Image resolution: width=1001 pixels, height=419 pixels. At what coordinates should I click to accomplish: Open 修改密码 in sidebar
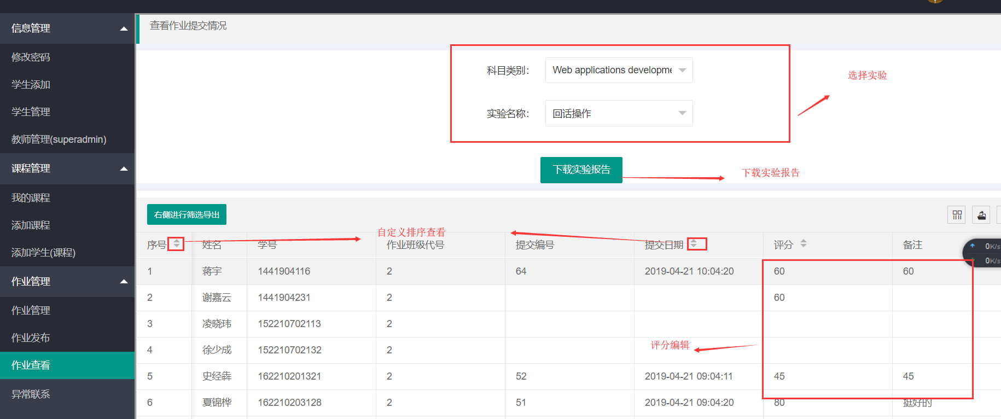pos(31,57)
